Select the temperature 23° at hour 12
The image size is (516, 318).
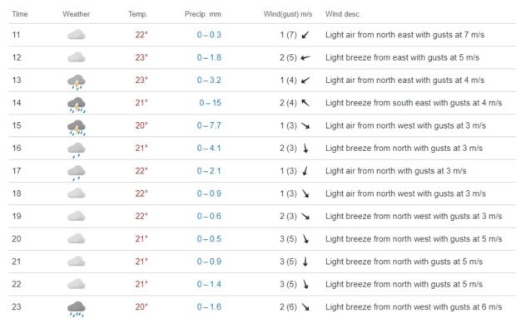pos(141,57)
